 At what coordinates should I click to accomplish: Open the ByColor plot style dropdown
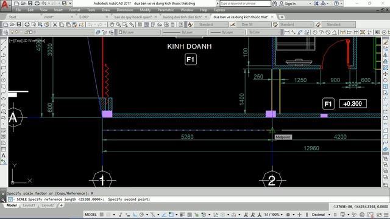coord(264,32)
